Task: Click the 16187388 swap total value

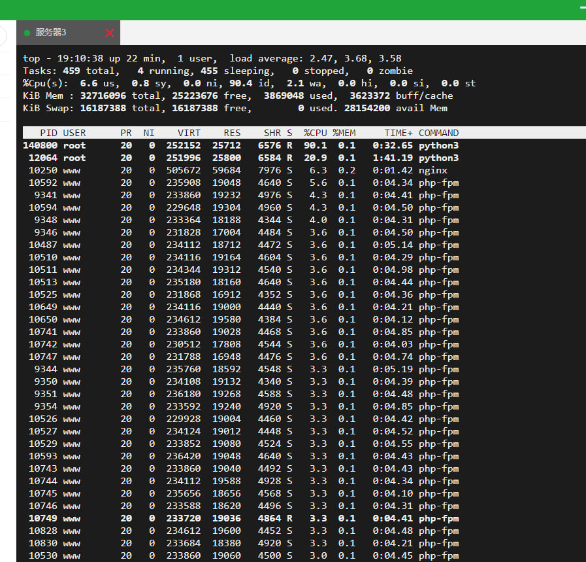Action: coord(103,108)
